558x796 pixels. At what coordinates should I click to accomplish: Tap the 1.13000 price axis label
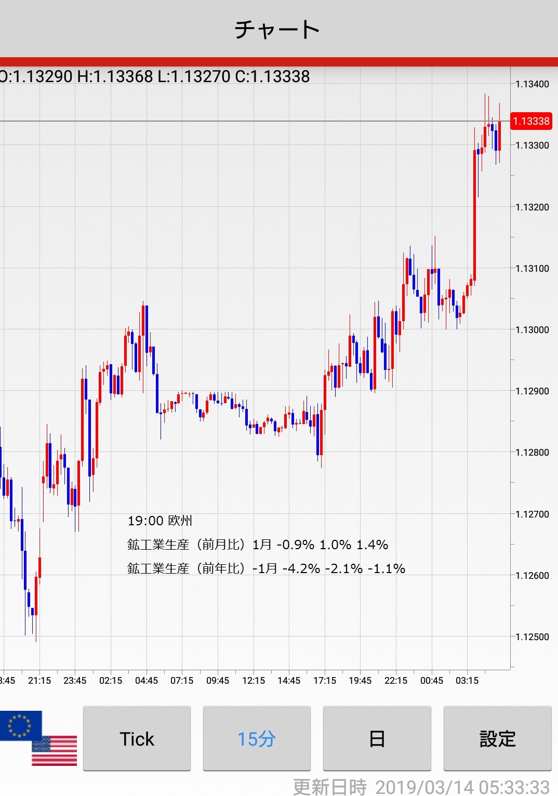click(532, 329)
